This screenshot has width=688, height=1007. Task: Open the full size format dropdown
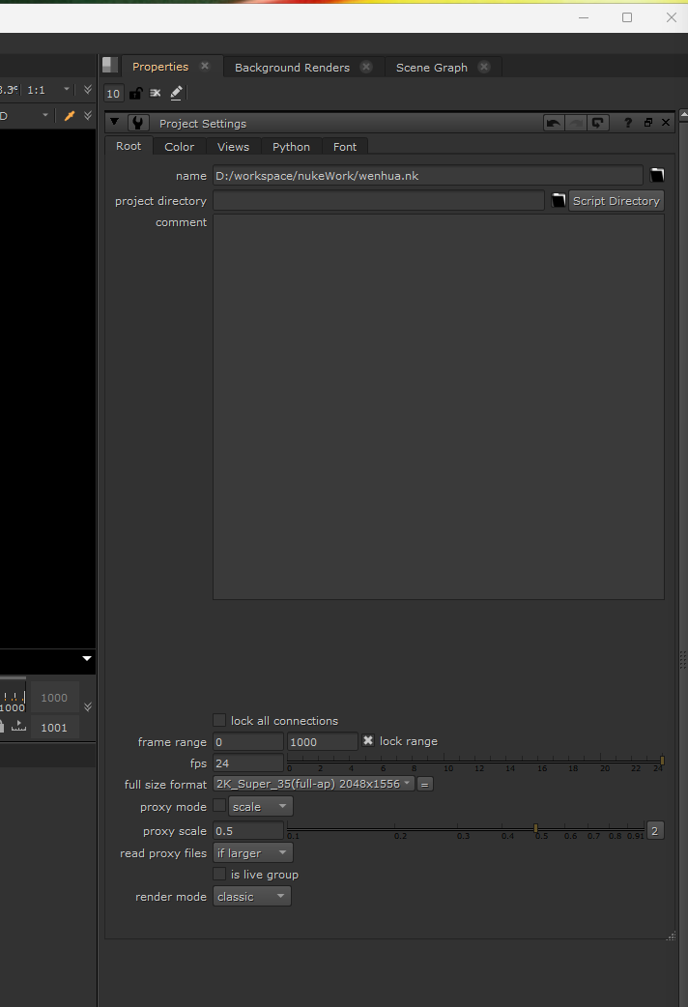click(x=314, y=784)
